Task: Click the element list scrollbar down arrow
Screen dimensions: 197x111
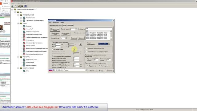Action: click(x=111, y=39)
